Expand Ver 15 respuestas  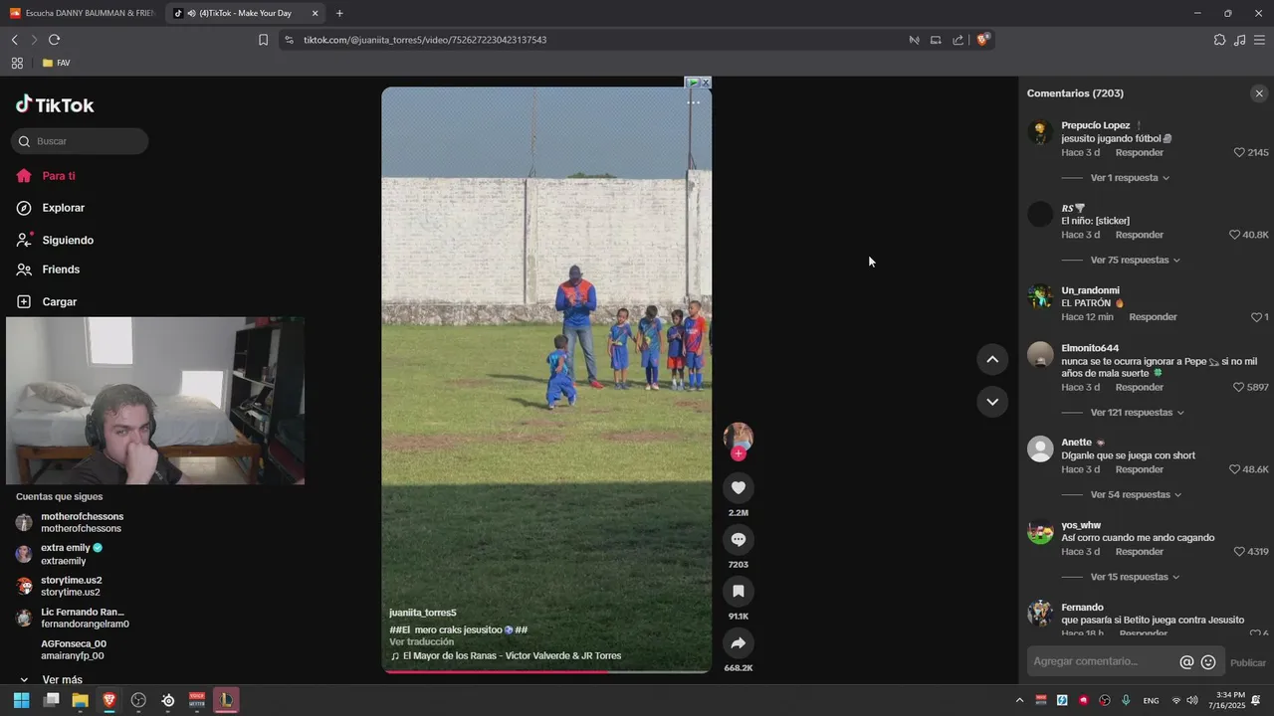coord(1135,577)
